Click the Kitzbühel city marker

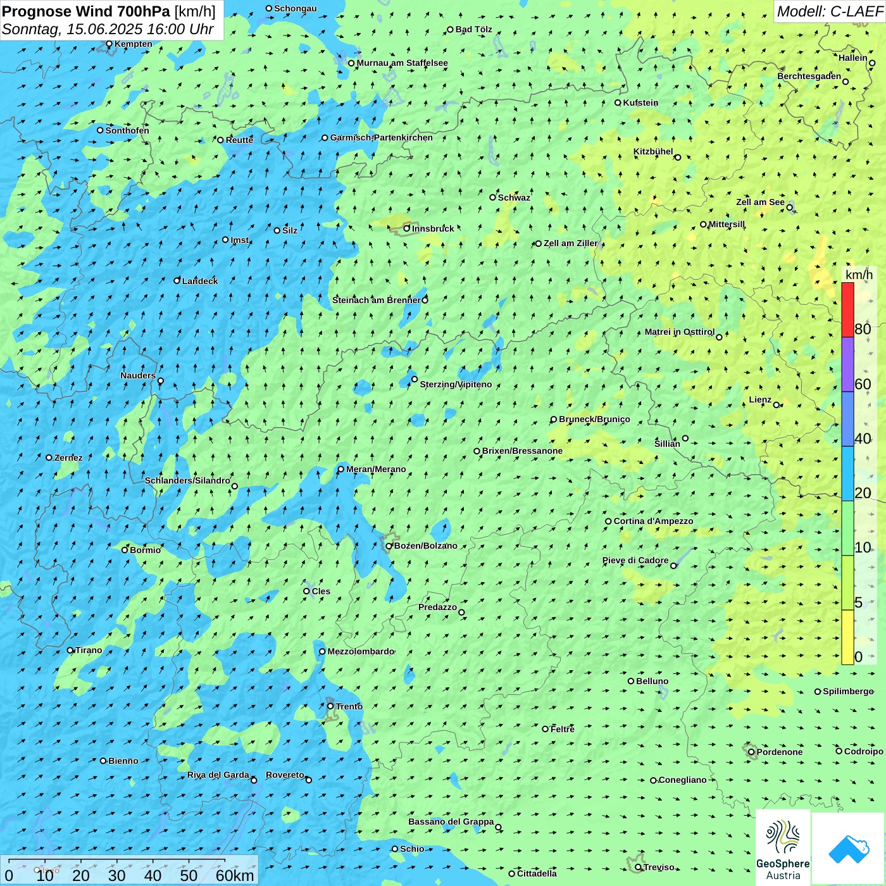pos(678,158)
